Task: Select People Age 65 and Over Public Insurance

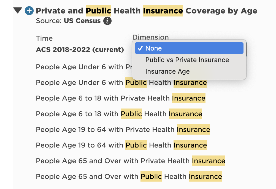Action: [129, 176]
